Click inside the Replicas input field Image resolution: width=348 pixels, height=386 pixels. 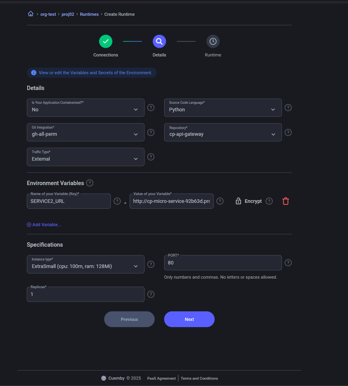pos(85,294)
